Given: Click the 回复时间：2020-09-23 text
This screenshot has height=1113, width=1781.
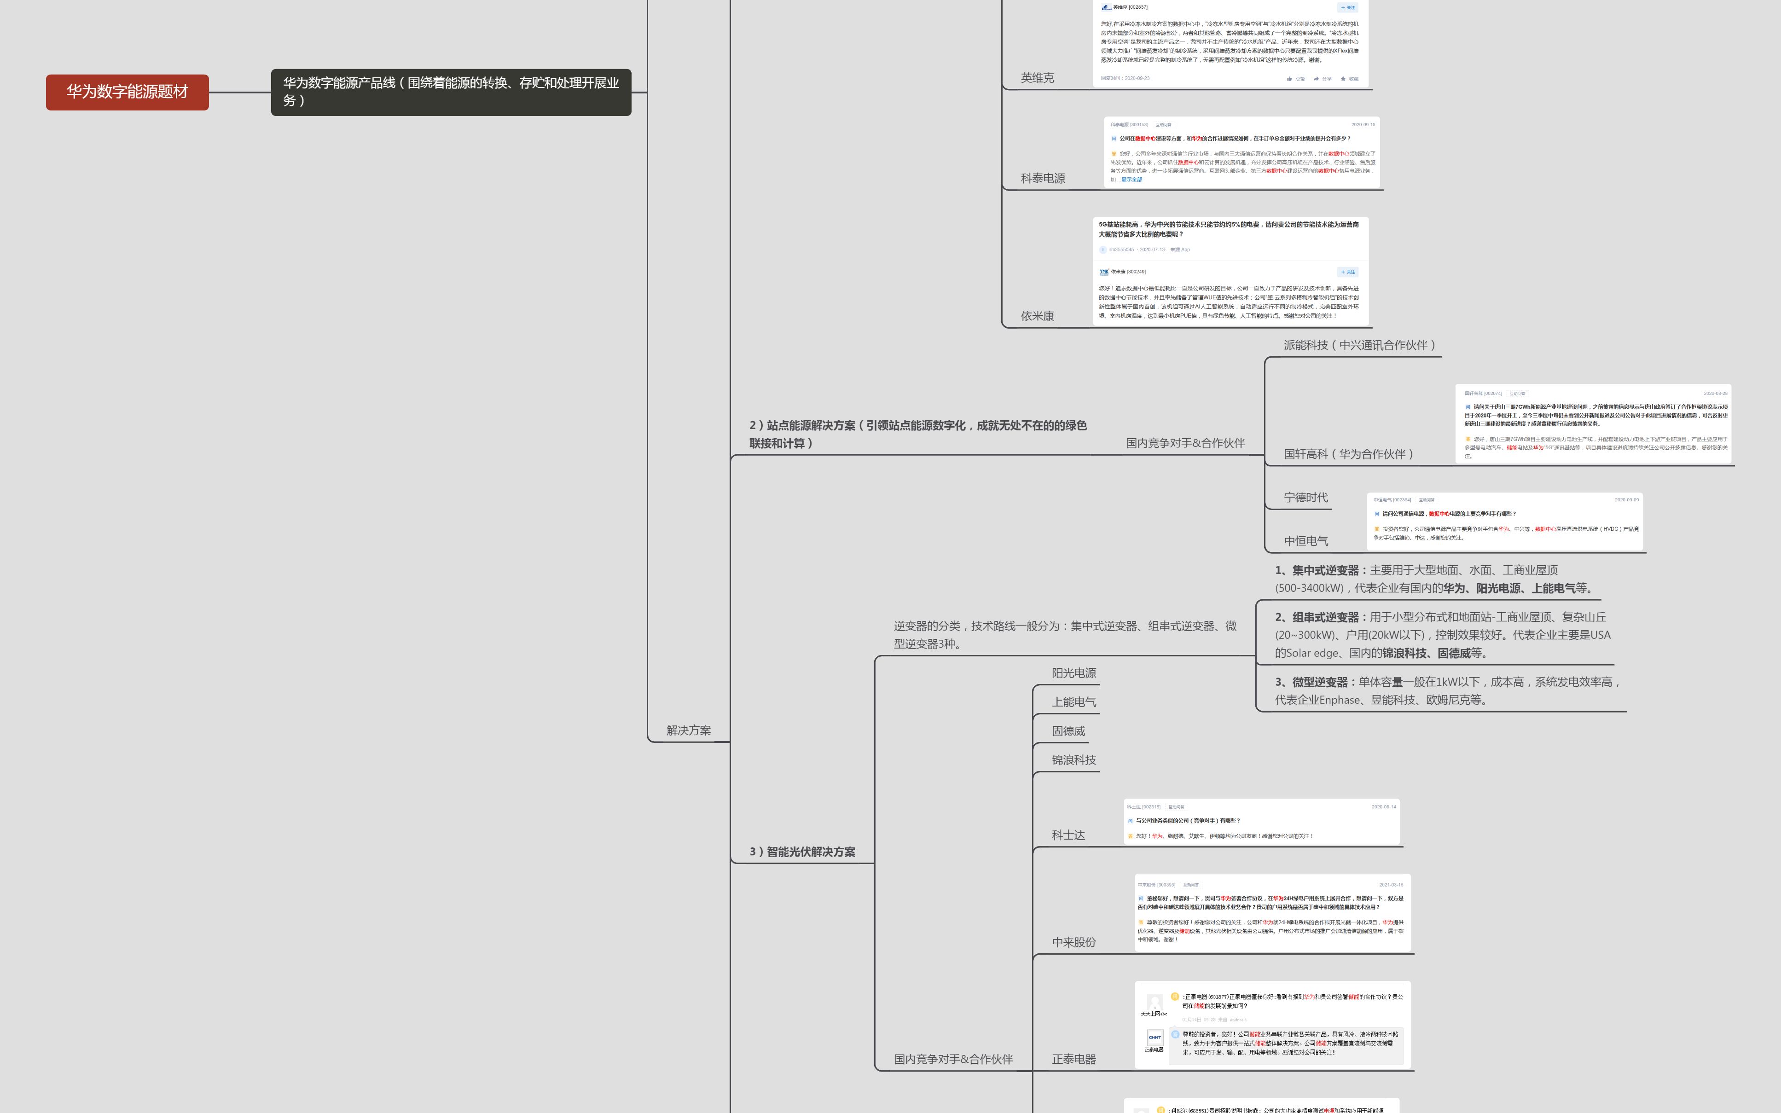Looking at the screenshot, I should pos(1125,78).
